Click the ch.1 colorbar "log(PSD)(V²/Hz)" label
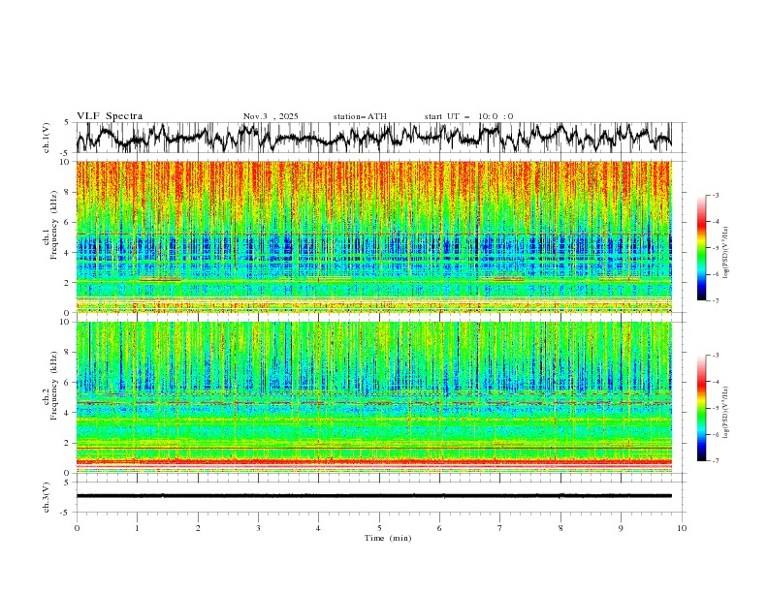Viewport: 768px width, 593px height. coord(725,253)
